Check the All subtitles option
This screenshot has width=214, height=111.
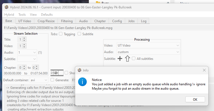pyautogui.click(x=133, y=59)
